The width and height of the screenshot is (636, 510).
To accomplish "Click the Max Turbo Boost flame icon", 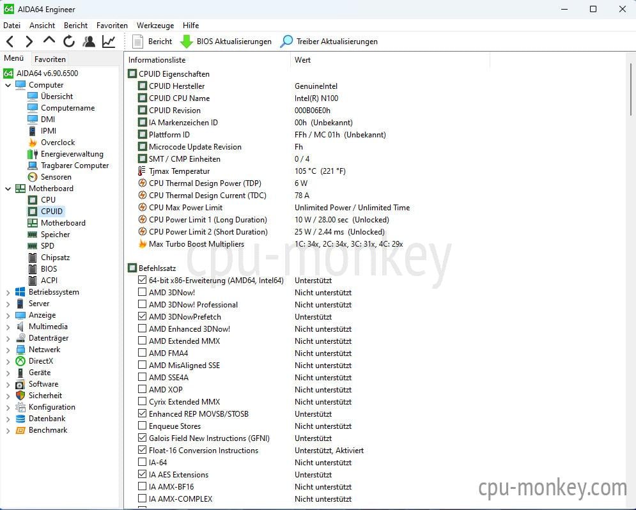I will coord(143,243).
